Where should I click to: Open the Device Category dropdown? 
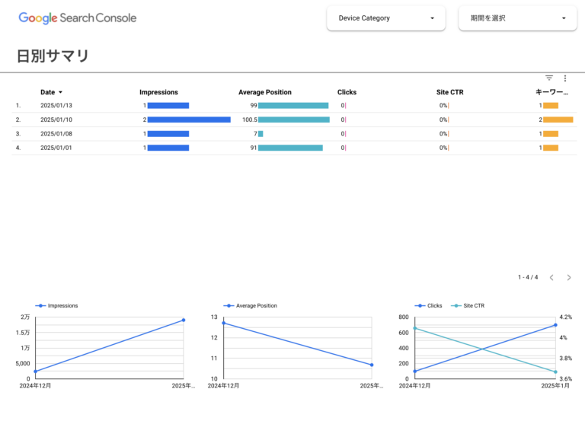click(x=386, y=18)
